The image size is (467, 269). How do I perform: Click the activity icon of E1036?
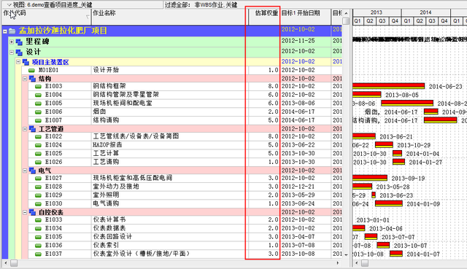[x=38, y=246]
